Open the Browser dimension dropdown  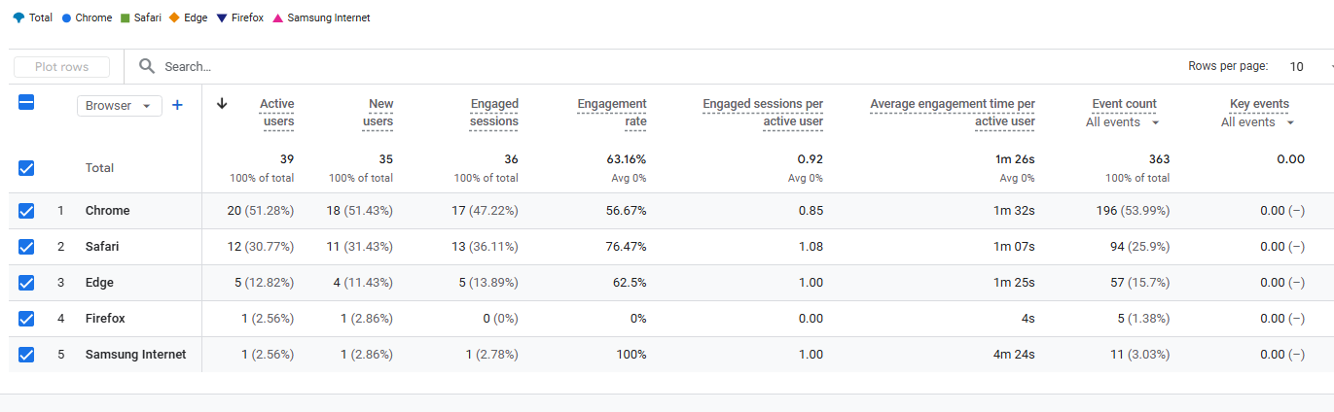point(120,106)
